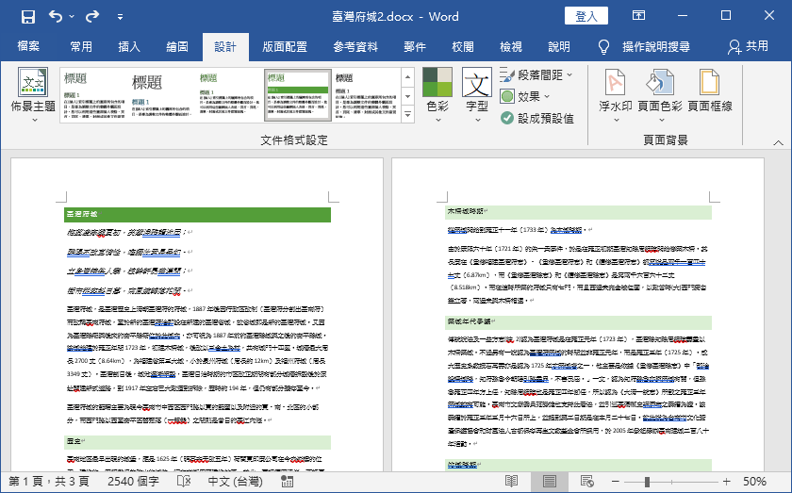The height and width of the screenshot is (493, 792).
Task: Switch to Print Layout view
Action: (549, 482)
